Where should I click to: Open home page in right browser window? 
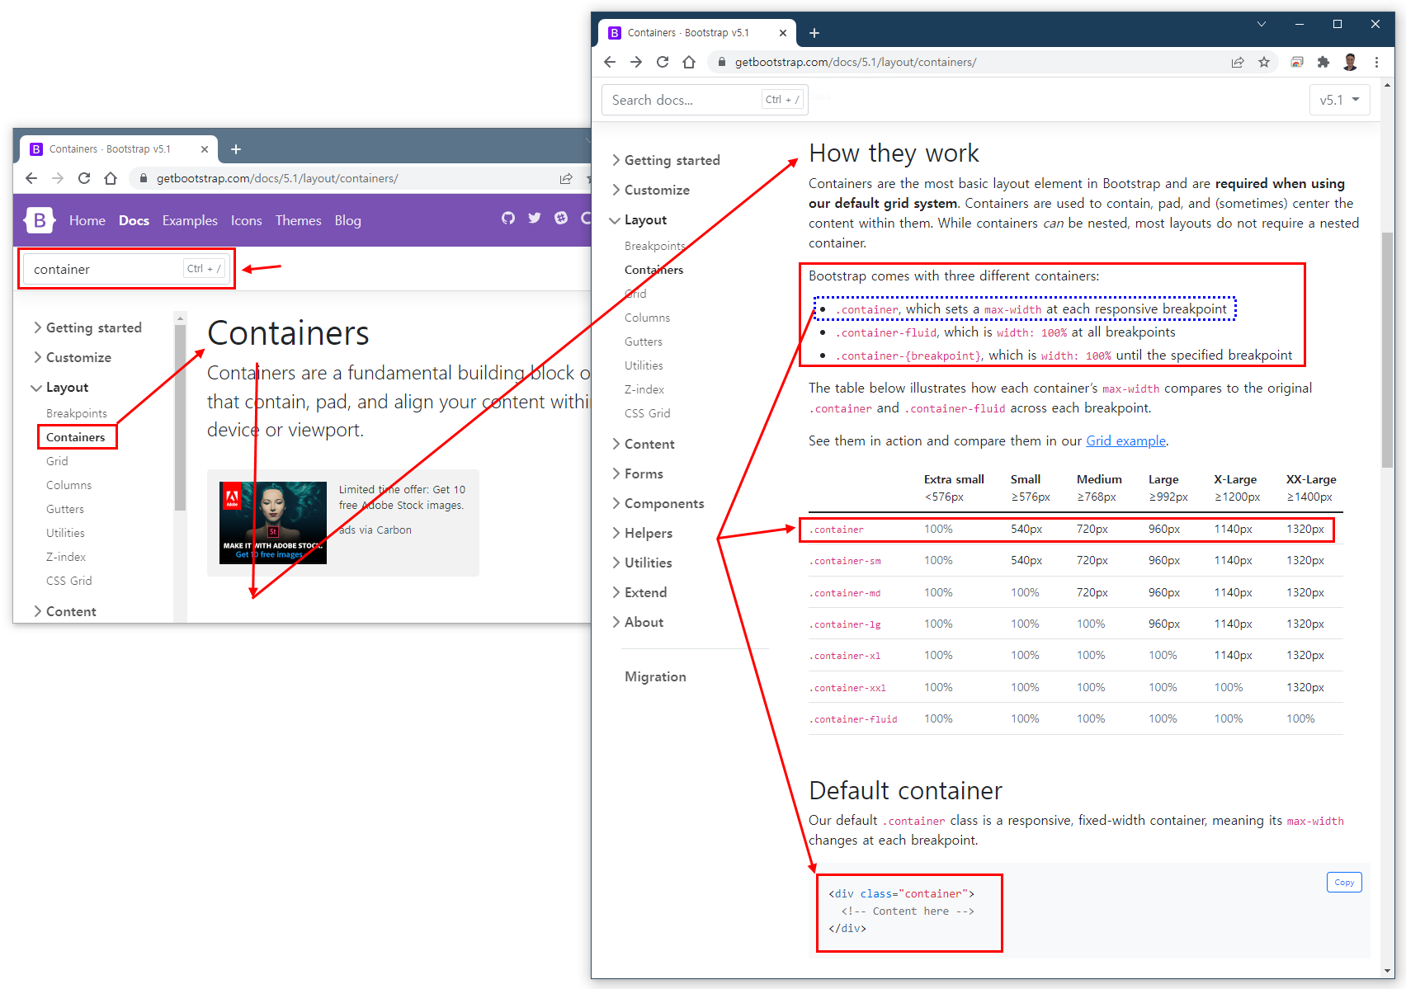coord(689,62)
